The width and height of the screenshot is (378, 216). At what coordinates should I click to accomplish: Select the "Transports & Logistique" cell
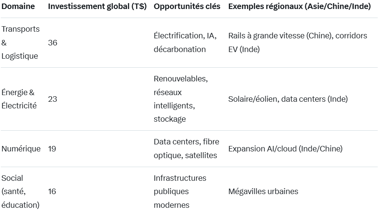tap(20, 43)
